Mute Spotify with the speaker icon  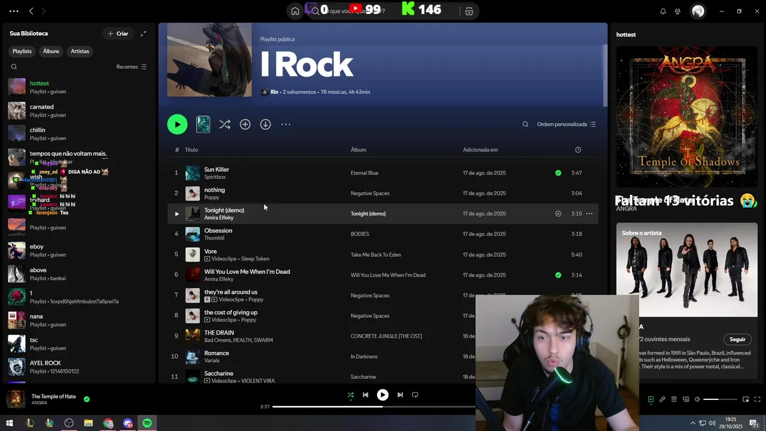[x=697, y=399]
